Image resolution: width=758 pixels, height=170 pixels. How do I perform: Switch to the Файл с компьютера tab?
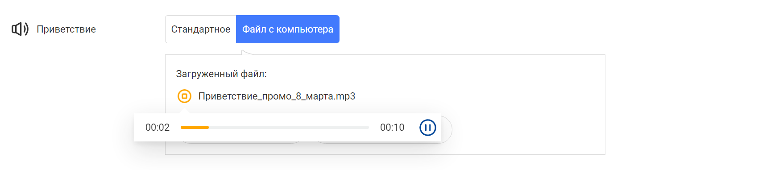tap(288, 29)
